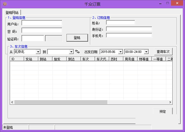Open the 到 destination station dropdown

(x=71, y=52)
